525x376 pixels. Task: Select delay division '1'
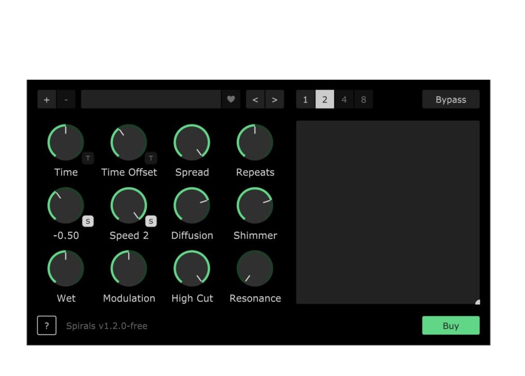tap(305, 99)
